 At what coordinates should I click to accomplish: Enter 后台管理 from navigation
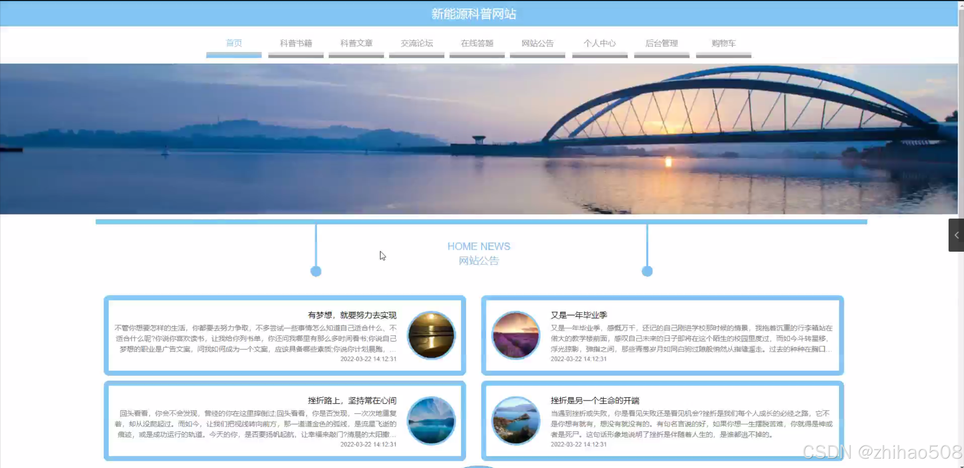[662, 43]
